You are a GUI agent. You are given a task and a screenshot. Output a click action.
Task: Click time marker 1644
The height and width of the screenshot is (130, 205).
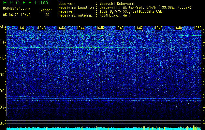81,28
